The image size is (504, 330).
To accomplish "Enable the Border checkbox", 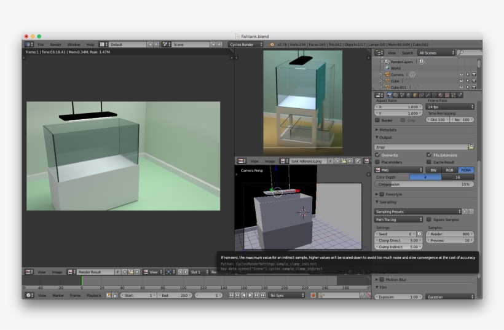I will (x=377, y=120).
